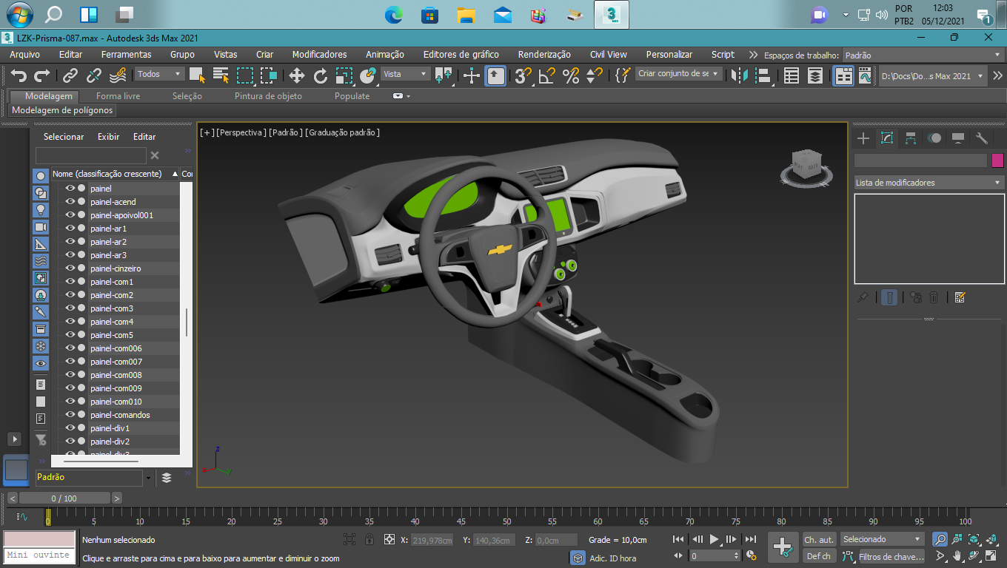Activate the Select and Move tool

pos(297,75)
